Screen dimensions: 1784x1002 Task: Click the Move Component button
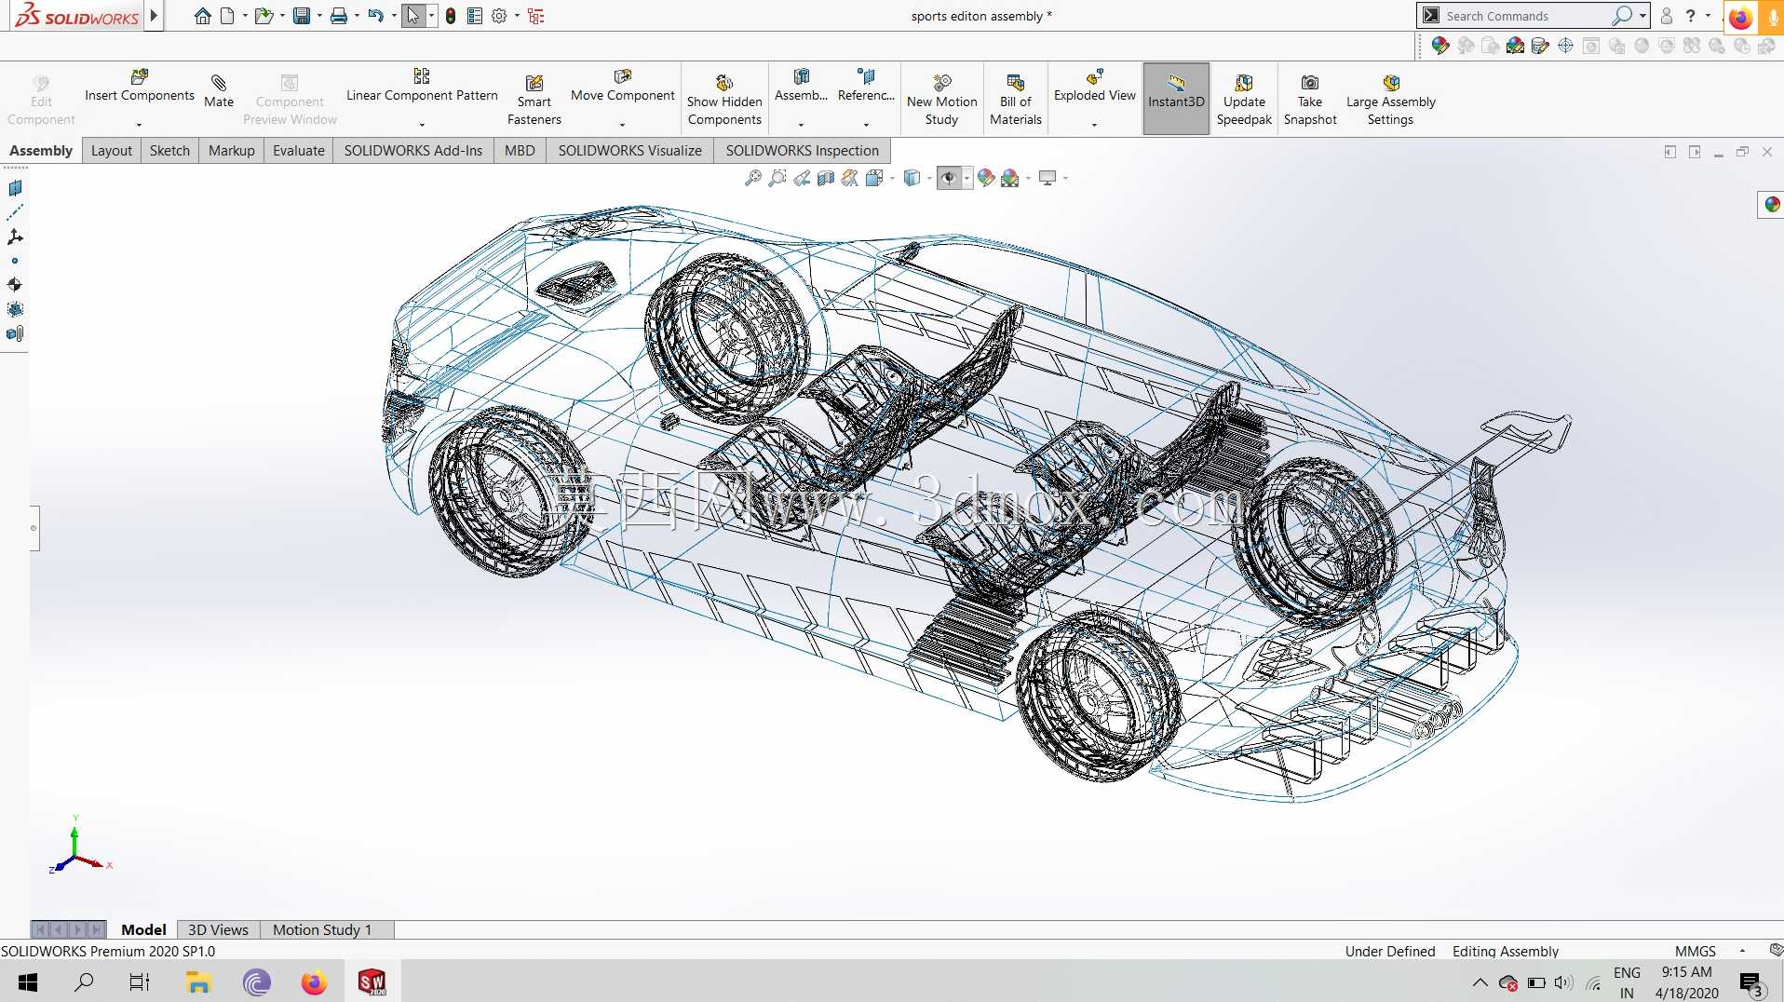(x=622, y=86)
